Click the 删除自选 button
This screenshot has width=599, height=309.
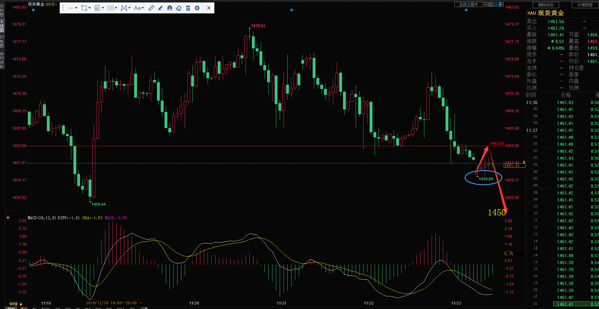click(x=546, y=5)
